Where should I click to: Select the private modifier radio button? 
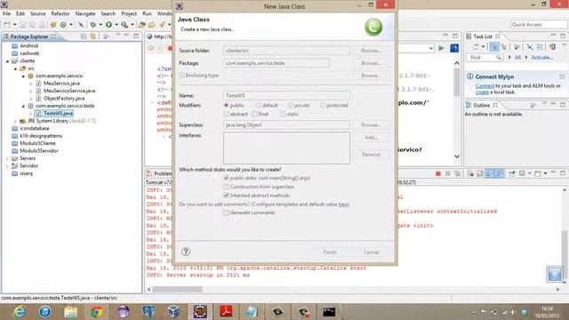pyautogui.click(x=291, y=105)
